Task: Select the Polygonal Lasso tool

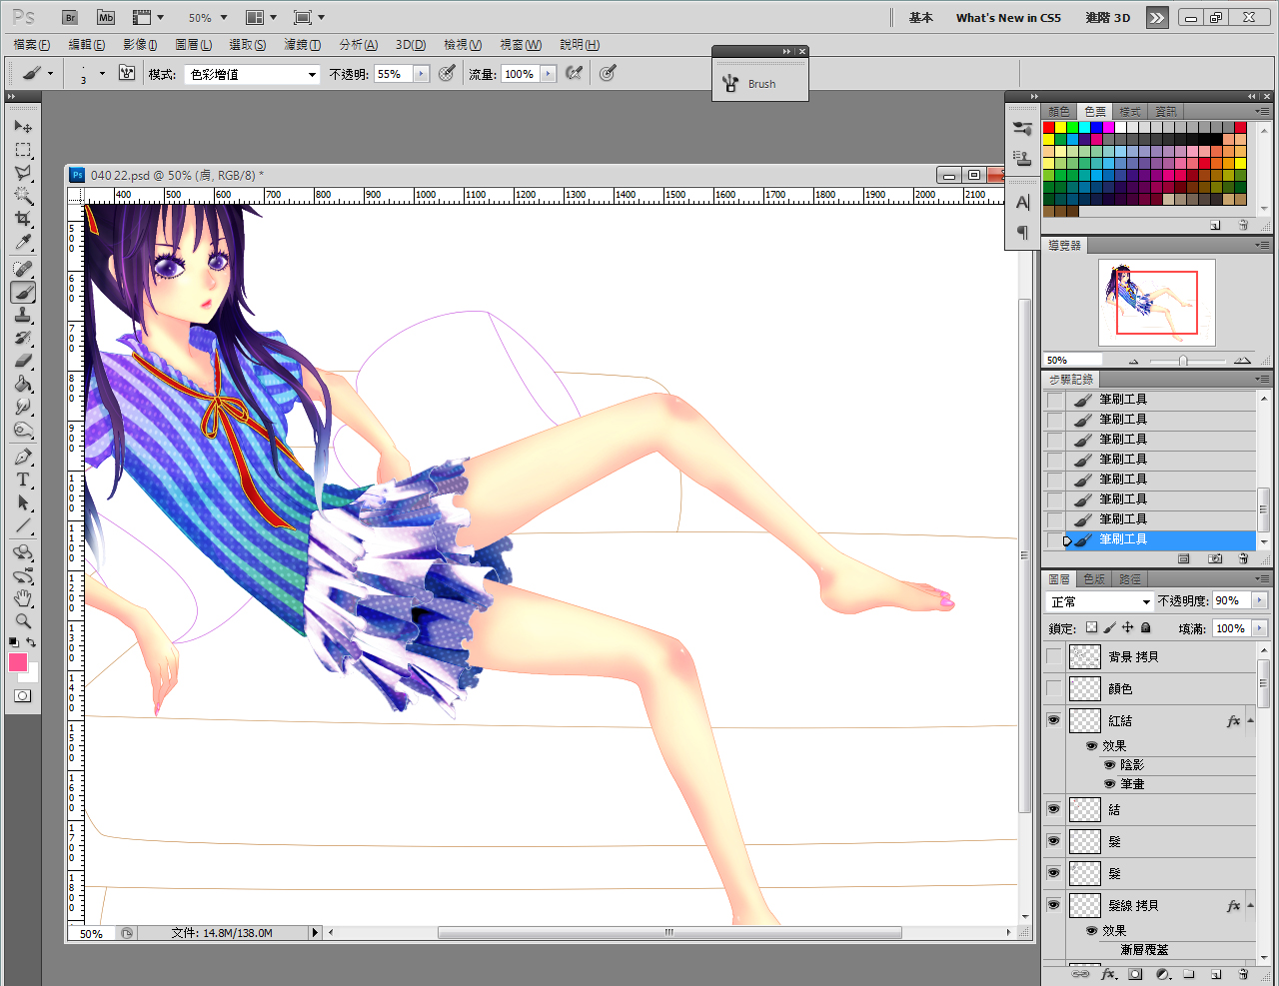Action: pyautogui.click(x=23, y=173)
